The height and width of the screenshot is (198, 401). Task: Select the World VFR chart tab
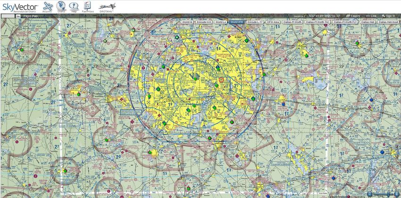[237, 22]
